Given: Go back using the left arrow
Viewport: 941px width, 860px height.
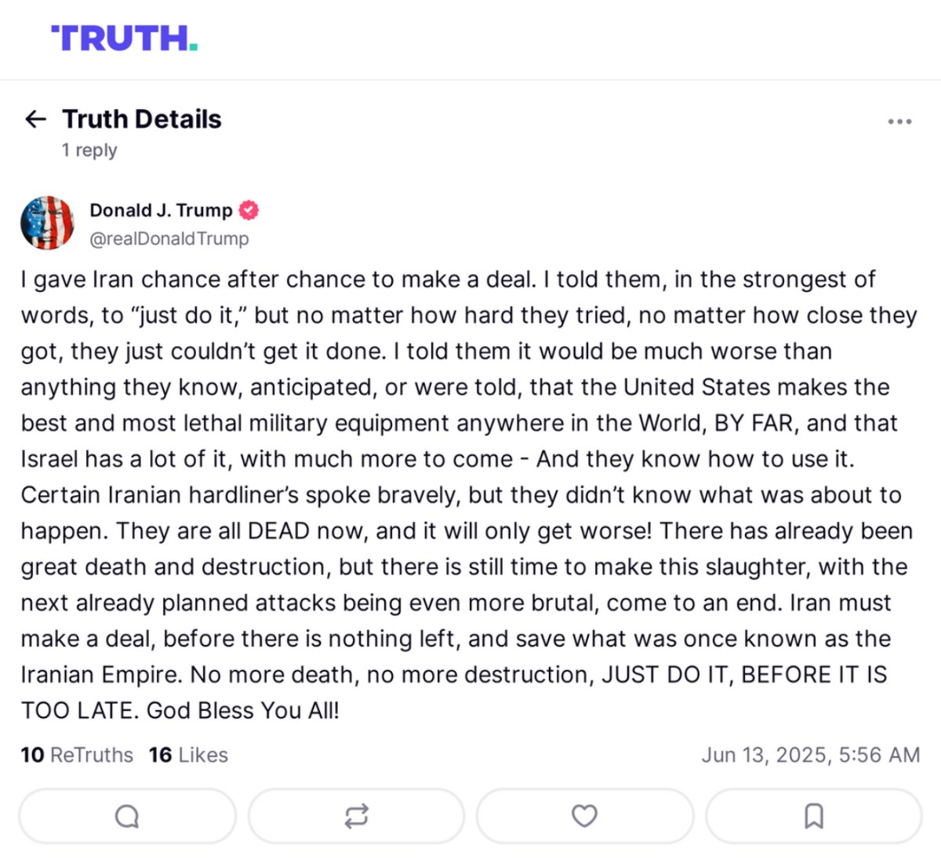Looking at the screenshot, I should tap(36, 119).
